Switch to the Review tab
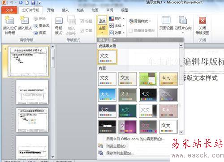The height and width of the screenshot is (162, 224). [110, 10]
